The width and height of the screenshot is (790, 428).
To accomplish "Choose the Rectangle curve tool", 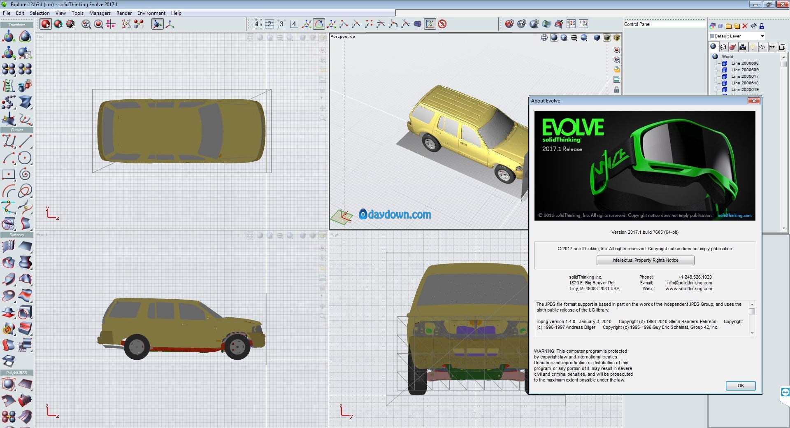I will pos(8,174).
